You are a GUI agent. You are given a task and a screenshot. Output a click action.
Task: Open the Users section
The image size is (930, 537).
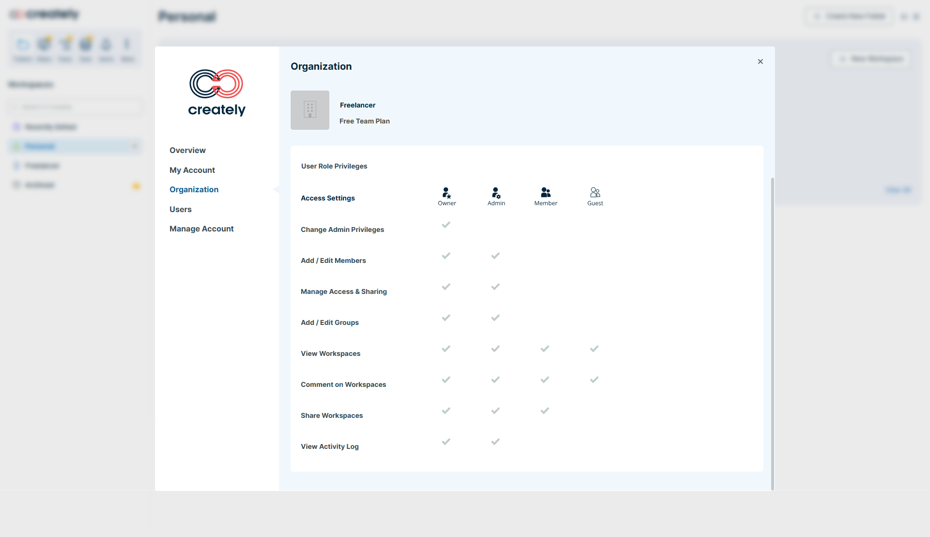[x=181, y=209]
